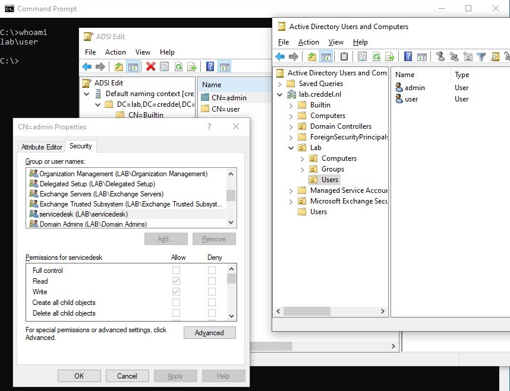Click the Export list icon in ADSI Edit
Viewport: 510px width, 391px height.
[192, 66]
